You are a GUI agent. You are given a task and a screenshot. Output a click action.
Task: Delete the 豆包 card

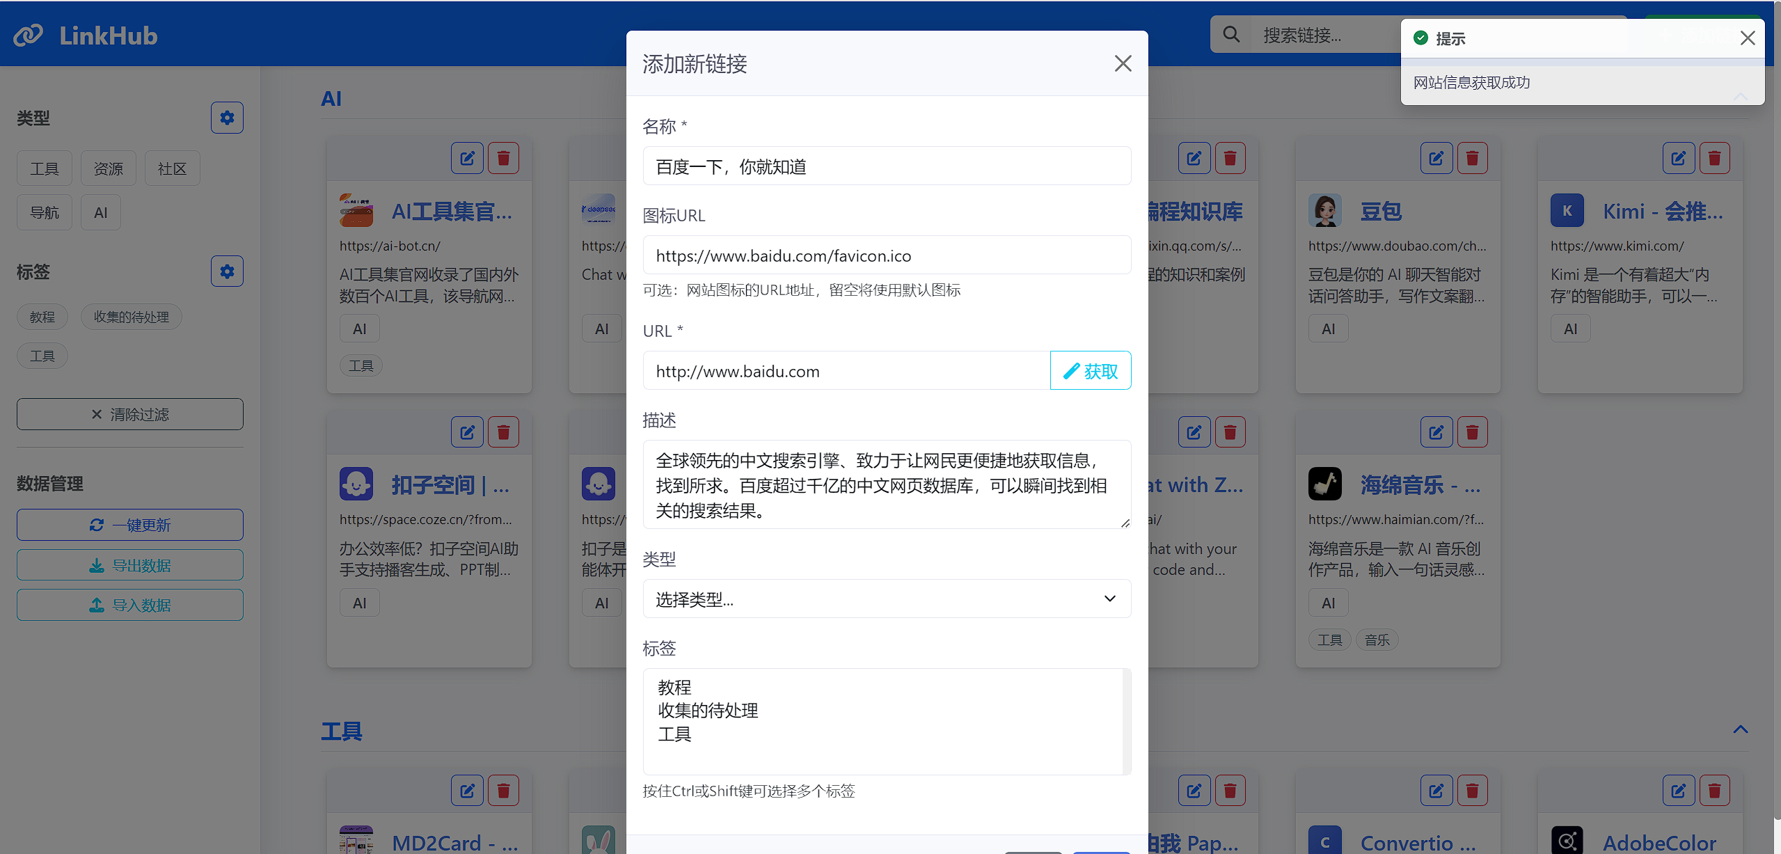(1472, 159)
